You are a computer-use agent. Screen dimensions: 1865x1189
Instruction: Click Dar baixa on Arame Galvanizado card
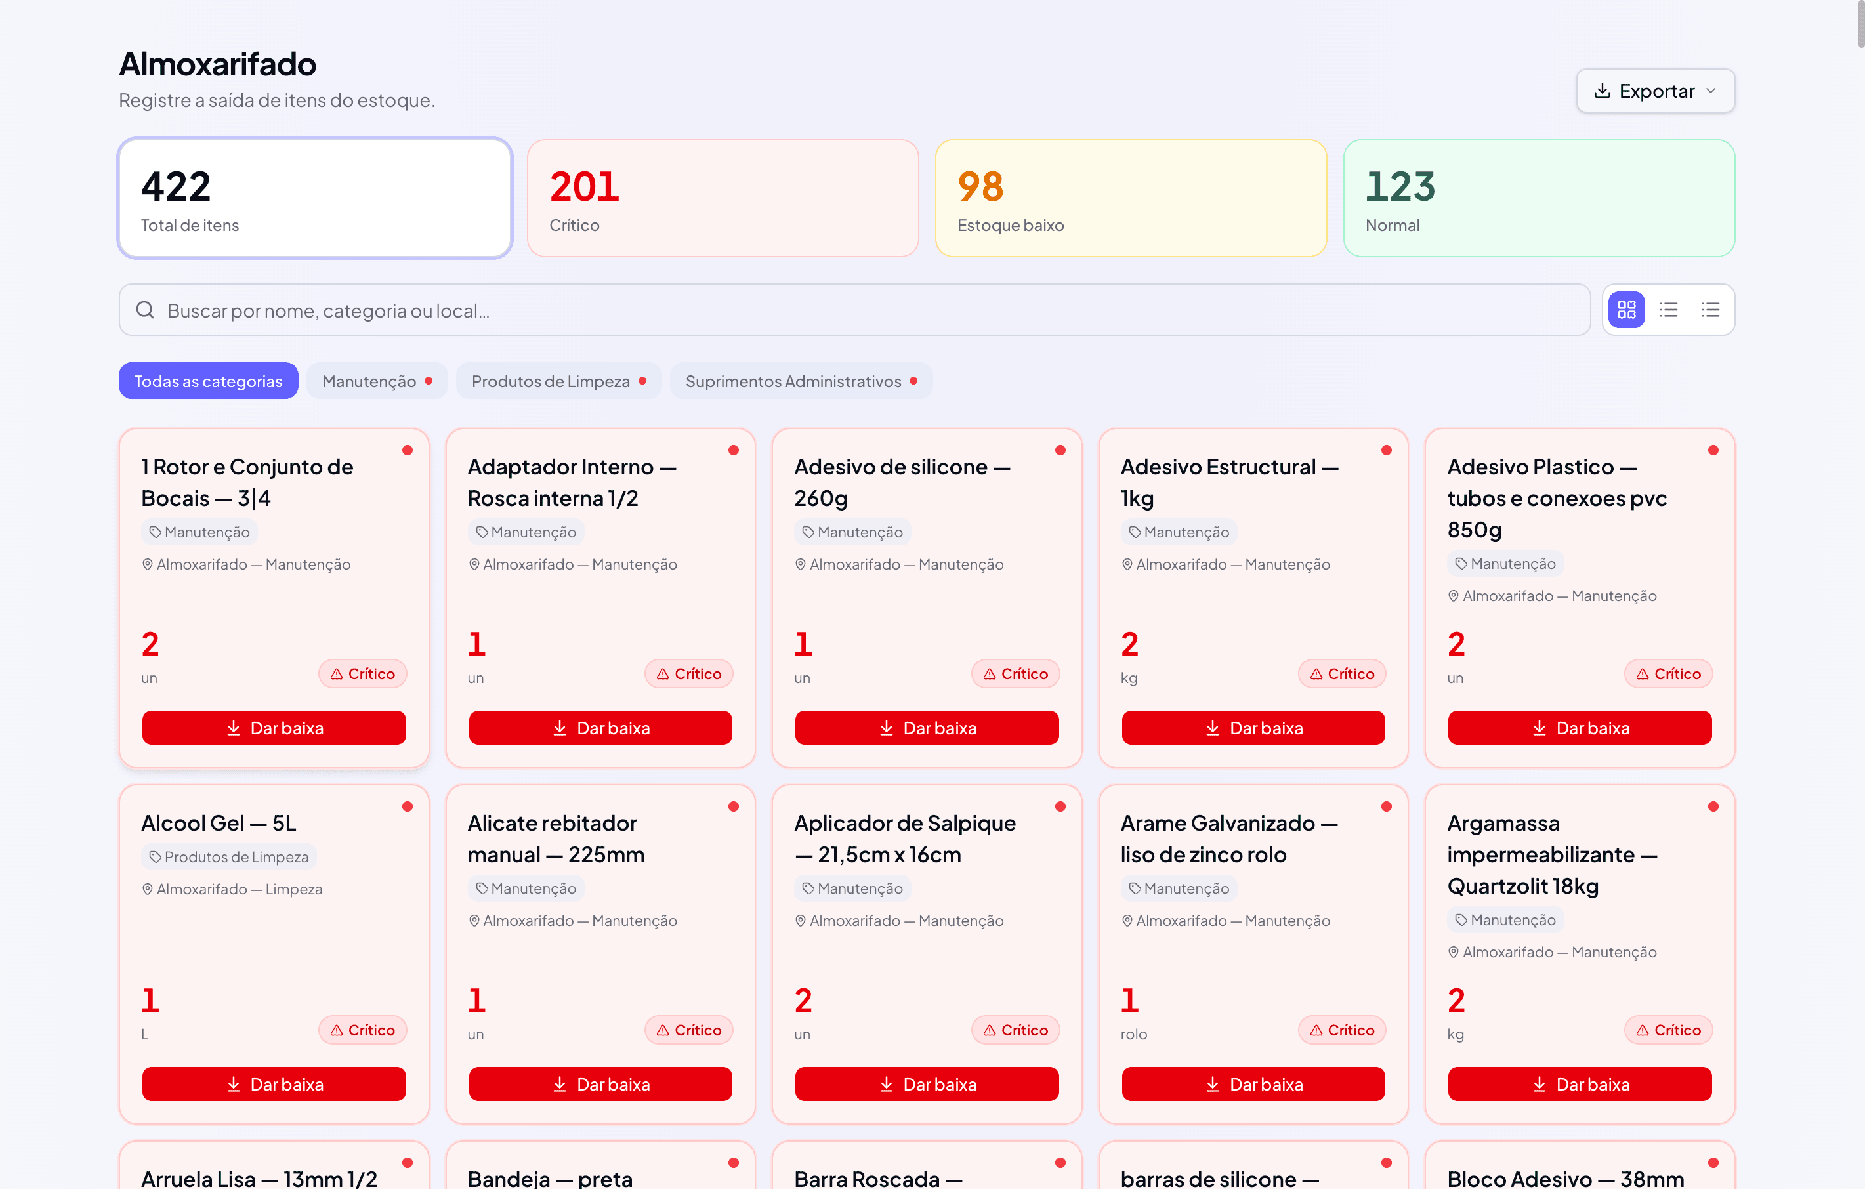coord(1253,1085)
